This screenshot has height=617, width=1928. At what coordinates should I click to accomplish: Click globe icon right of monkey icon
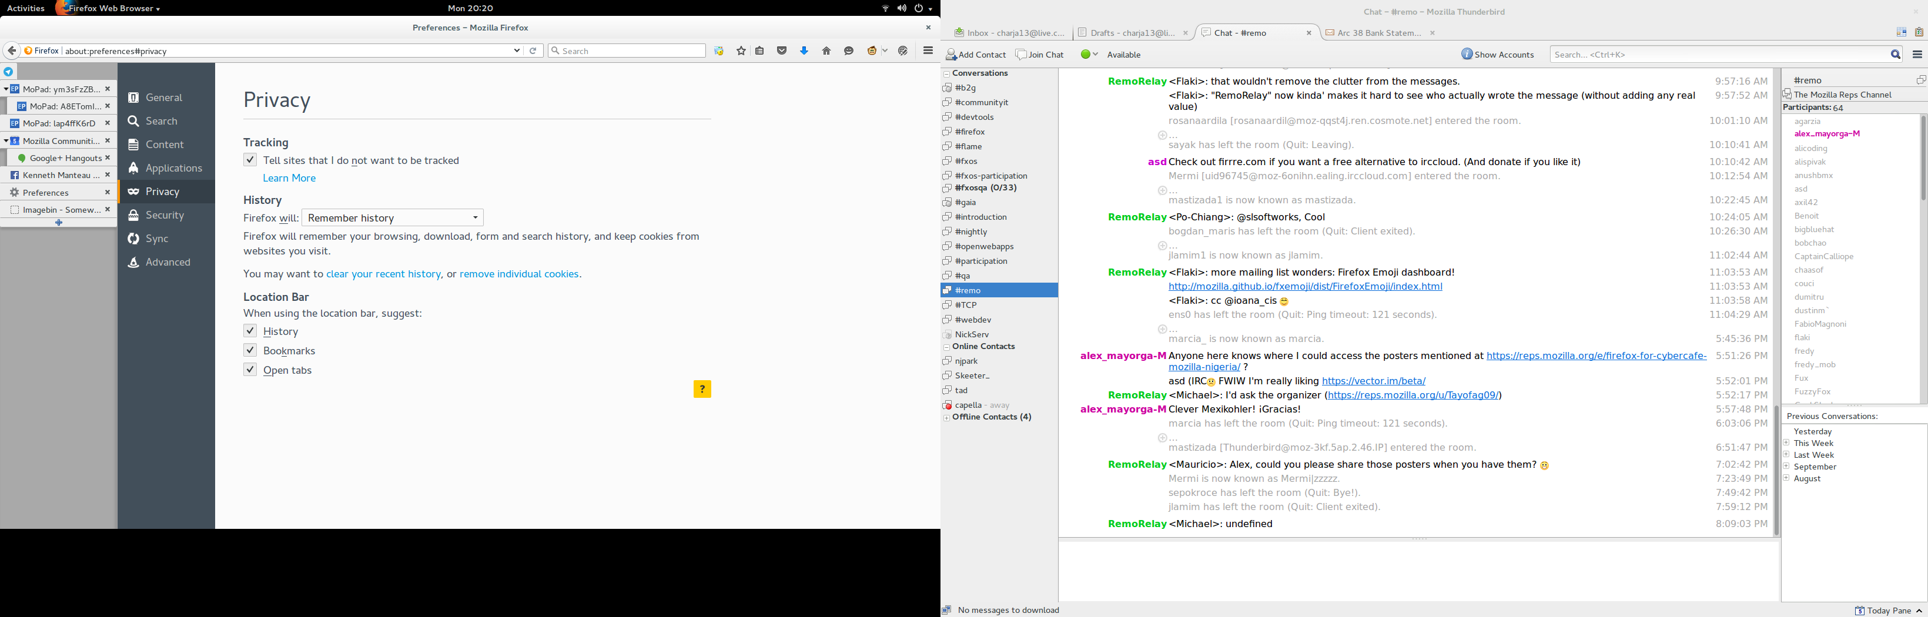click(x=903, y=51)
